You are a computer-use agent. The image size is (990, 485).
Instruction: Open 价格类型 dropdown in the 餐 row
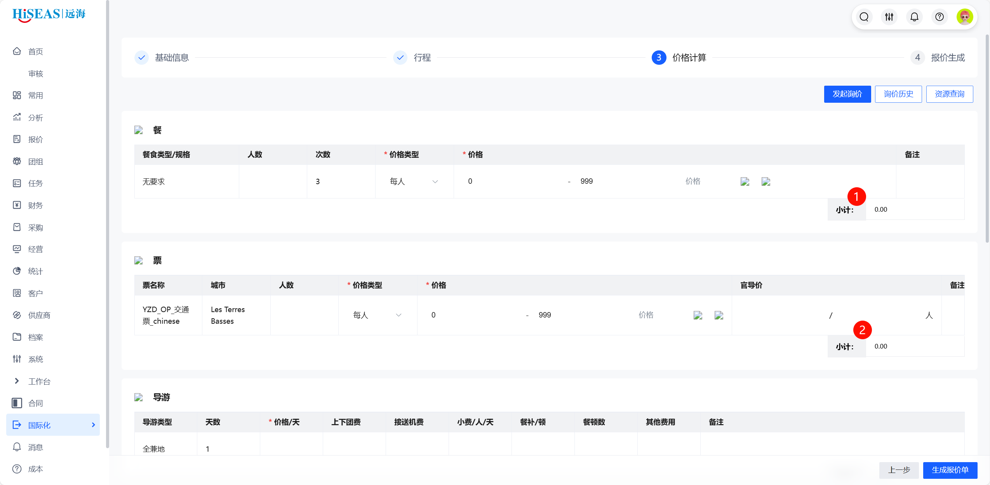point(414,181)
